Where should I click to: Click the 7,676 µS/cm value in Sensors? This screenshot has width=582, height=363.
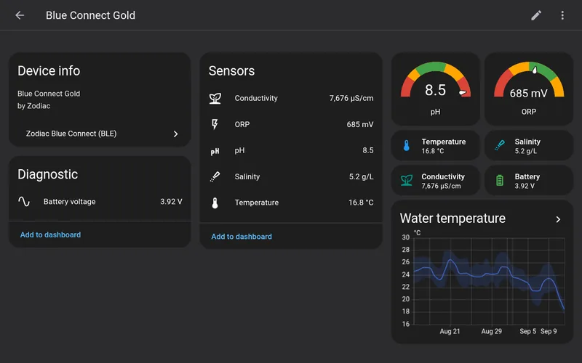(351, 98)
